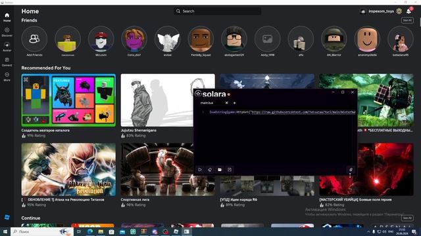Open File Explorer from the taskbar
Viewport: 421px width, 236px height.
[x=101, y=231]
